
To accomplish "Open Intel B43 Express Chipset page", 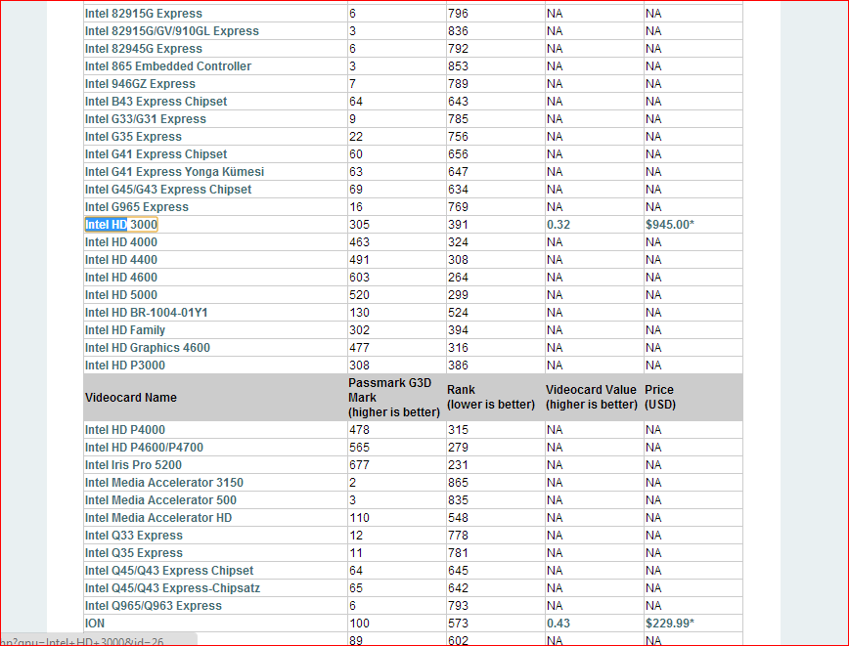I will 156,102.
